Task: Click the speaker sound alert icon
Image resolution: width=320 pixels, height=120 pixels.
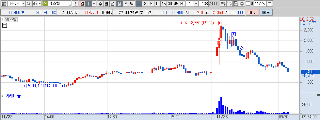Action: [35, 4]
